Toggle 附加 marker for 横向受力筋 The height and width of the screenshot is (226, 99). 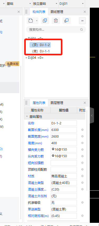[x=82, y=150]
